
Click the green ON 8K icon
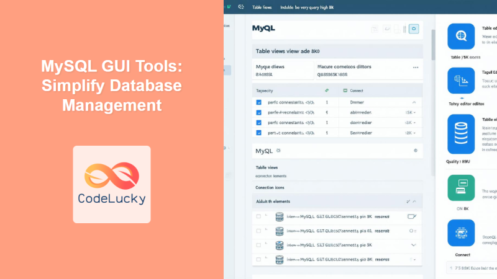461,187
